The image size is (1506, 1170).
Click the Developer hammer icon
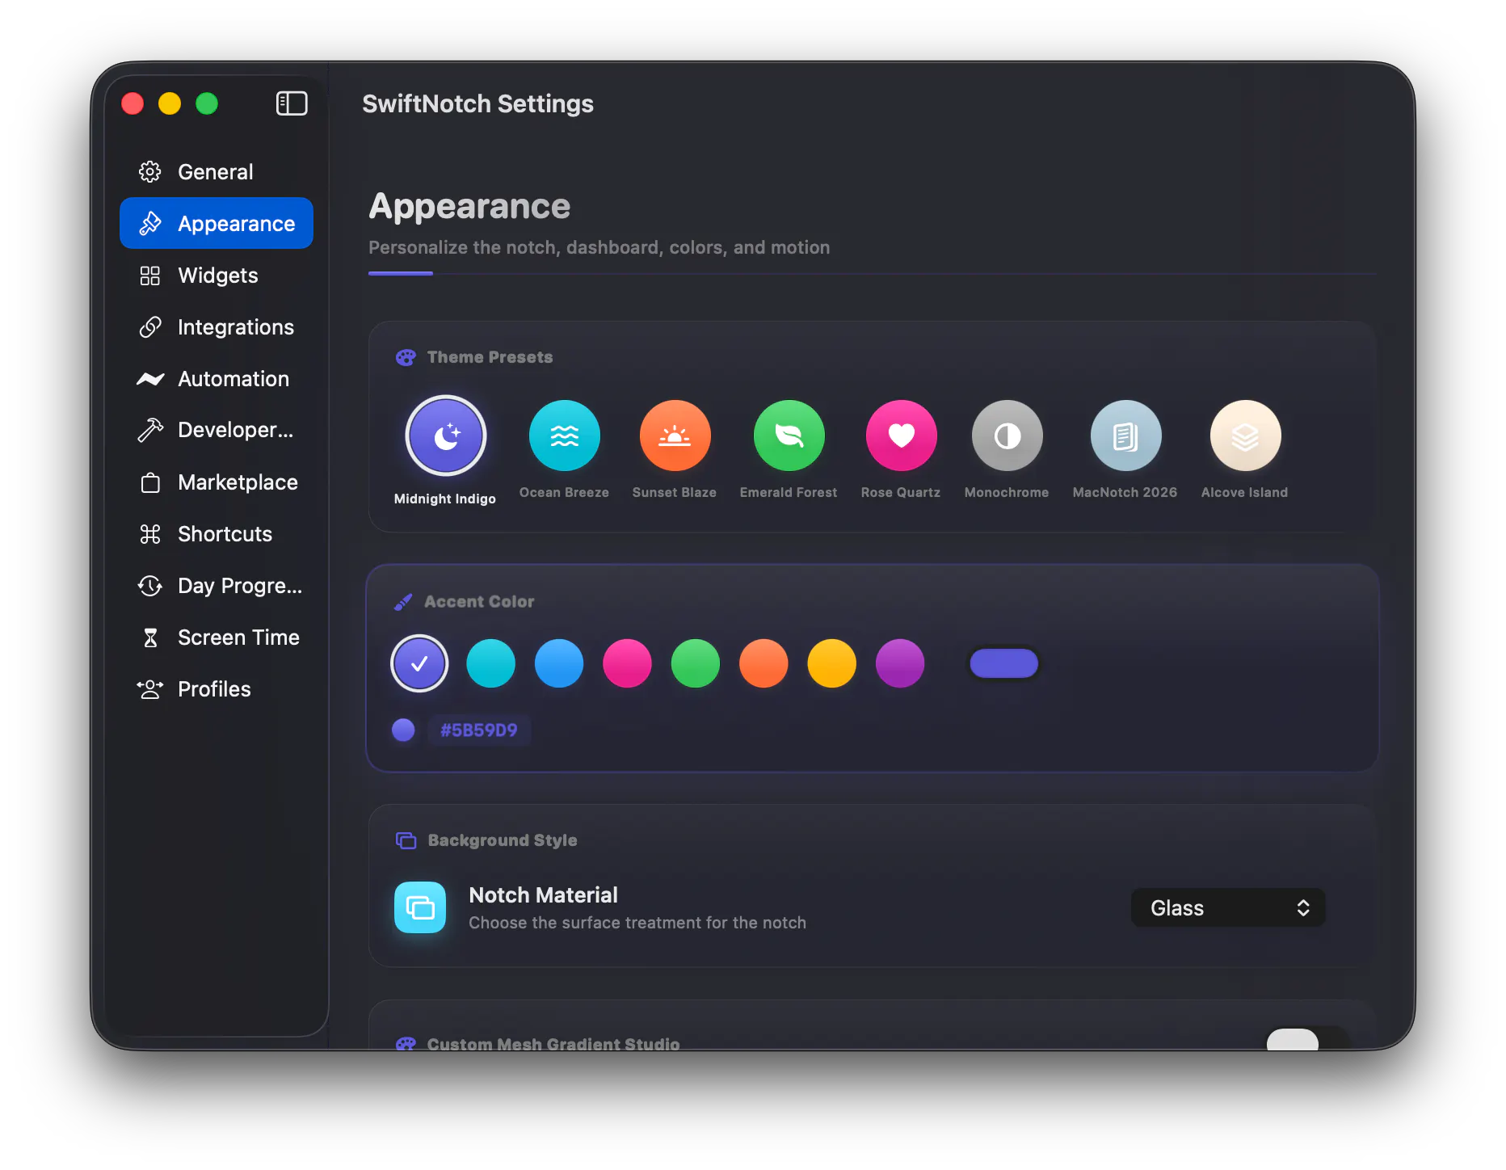[x=150, y=430]
